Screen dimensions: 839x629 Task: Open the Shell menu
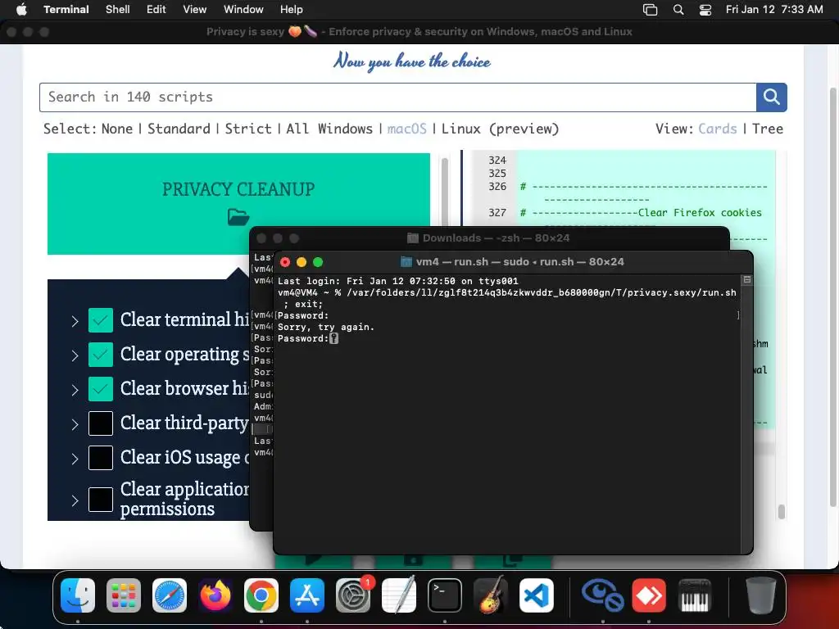tap(118, 9)
